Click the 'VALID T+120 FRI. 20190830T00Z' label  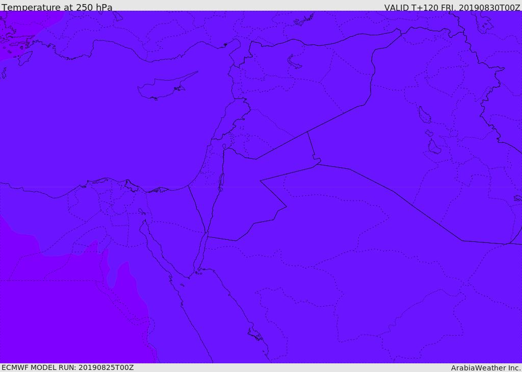point(452,7)
